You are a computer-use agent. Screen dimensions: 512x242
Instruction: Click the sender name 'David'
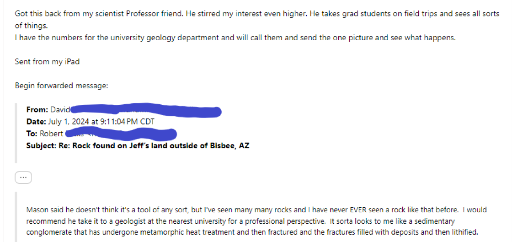60,109
